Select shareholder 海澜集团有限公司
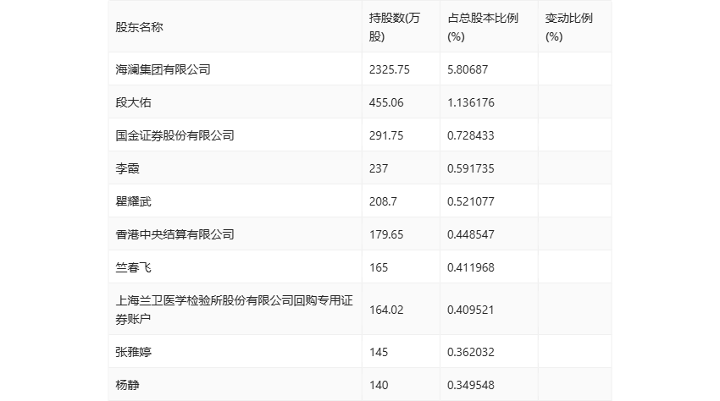720x401 pixels. 163,69
